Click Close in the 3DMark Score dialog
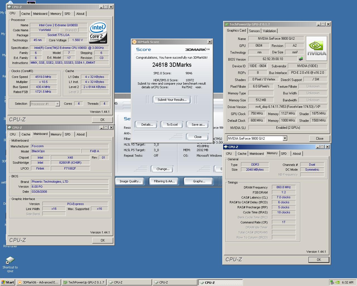This screenshot has width=357, height=286. click(198, 137)
